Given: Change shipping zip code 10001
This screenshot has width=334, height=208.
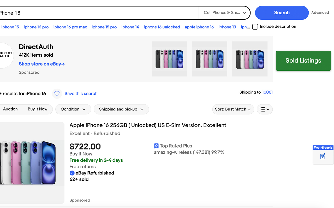Looking at the screenshot, I should click(x=267, y=92).
